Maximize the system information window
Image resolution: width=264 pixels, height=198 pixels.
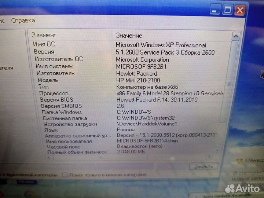[x=227, y=10]
